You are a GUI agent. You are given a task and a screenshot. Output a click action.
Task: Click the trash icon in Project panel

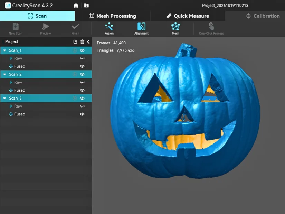tap(82, 42)
